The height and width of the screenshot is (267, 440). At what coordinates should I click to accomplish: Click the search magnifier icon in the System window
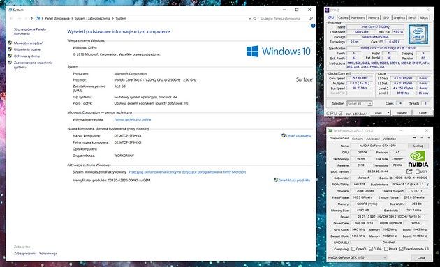tap(311, 18)
